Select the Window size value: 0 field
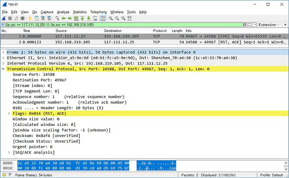The width and height of the screenshot is (289, 178). click(x=36, y=119)
